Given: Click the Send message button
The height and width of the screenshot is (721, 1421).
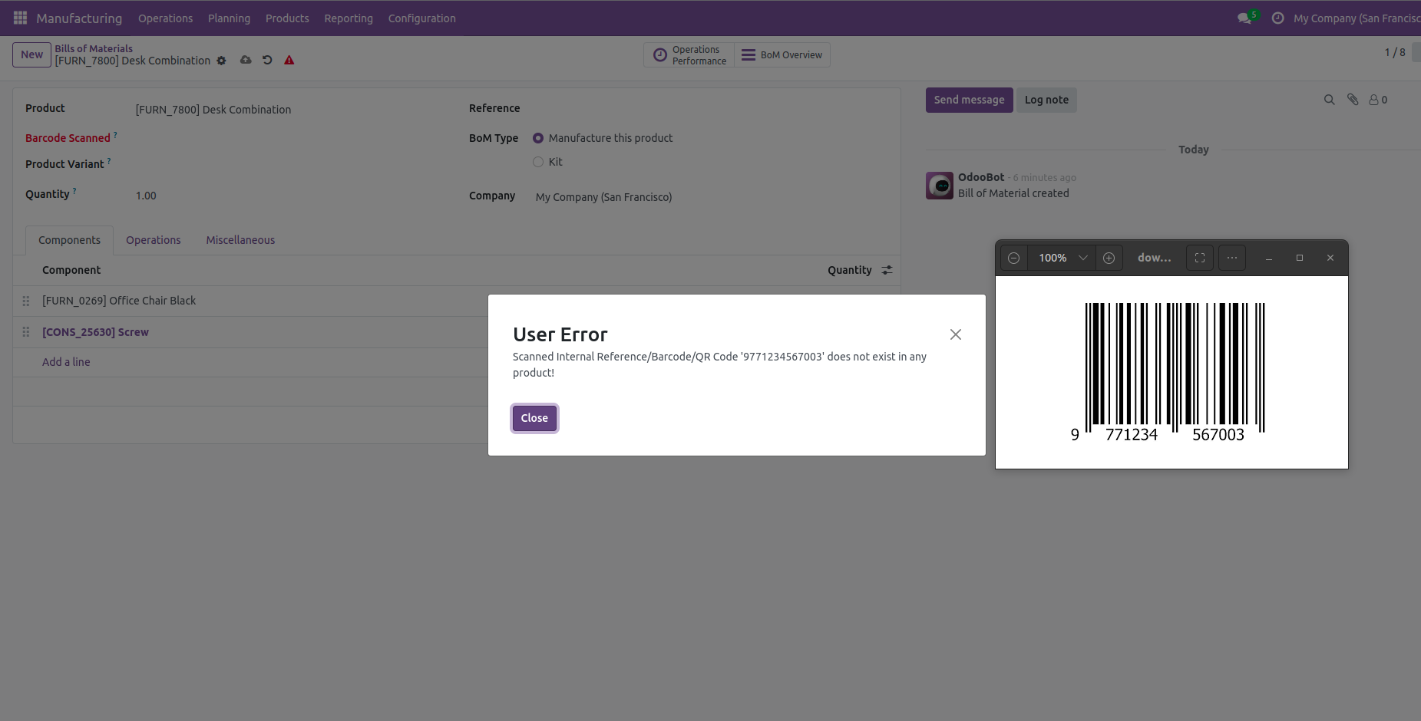Looking at the screenshot, I should coord(969,100).
